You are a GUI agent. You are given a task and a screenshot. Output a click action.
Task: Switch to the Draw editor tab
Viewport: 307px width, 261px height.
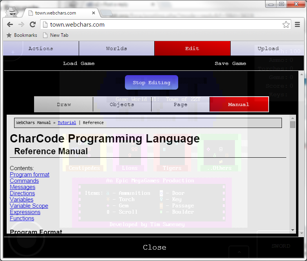63,104
